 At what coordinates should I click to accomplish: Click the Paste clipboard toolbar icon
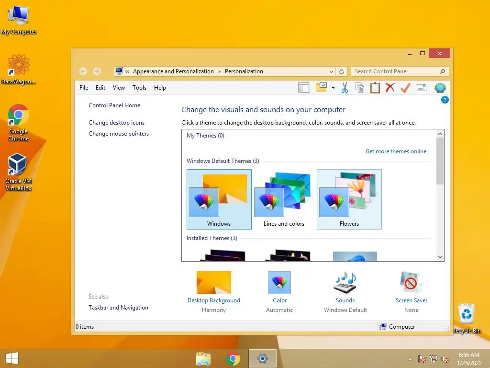point(375,88)
